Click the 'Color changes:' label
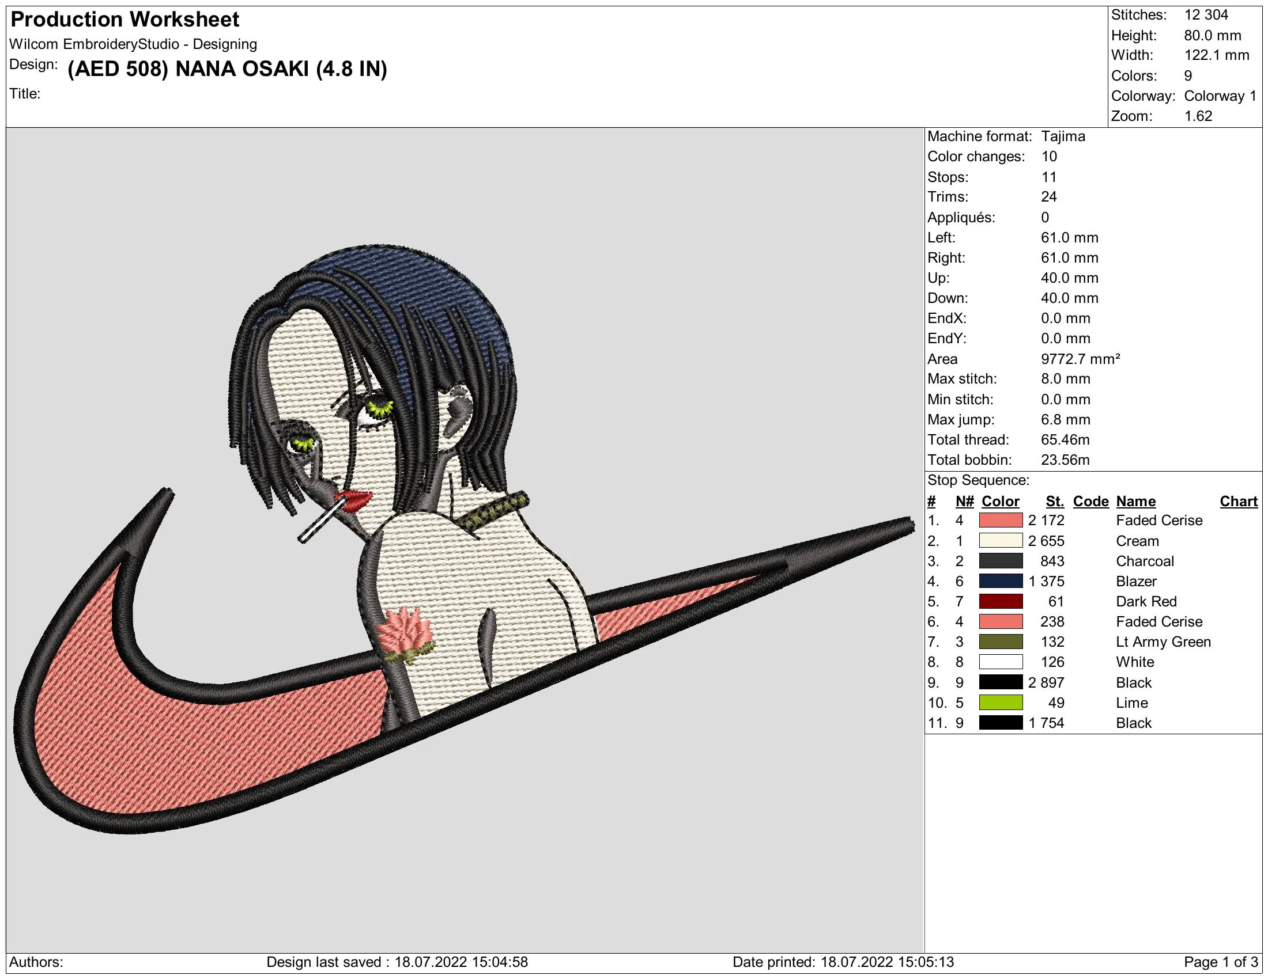 coord(975,157)
